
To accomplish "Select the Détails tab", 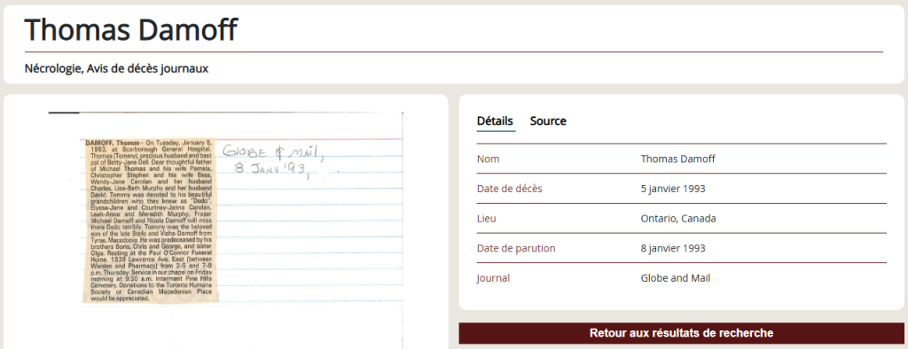I will (495, 121).
